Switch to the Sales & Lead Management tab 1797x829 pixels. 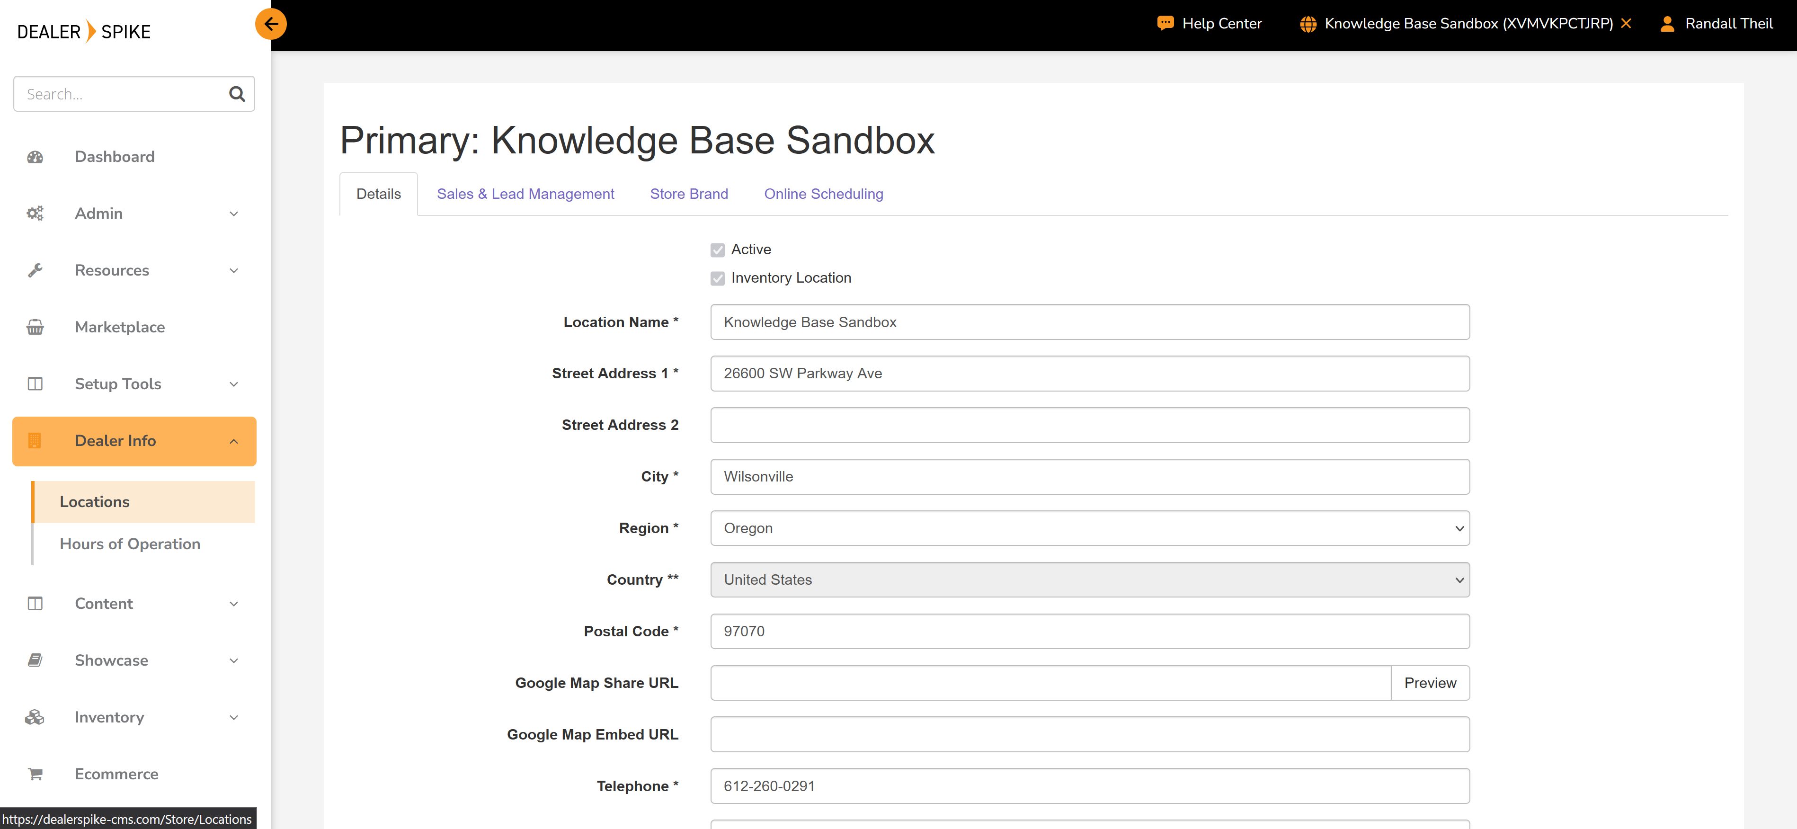point(525,194)
